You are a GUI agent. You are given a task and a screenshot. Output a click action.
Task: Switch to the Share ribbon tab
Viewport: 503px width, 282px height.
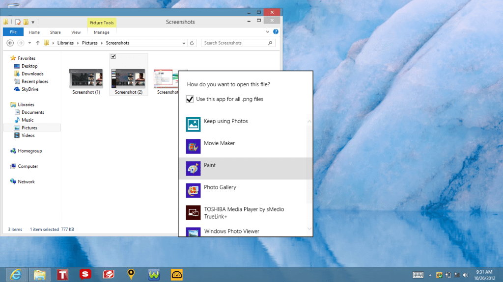[x=55, y=32]
